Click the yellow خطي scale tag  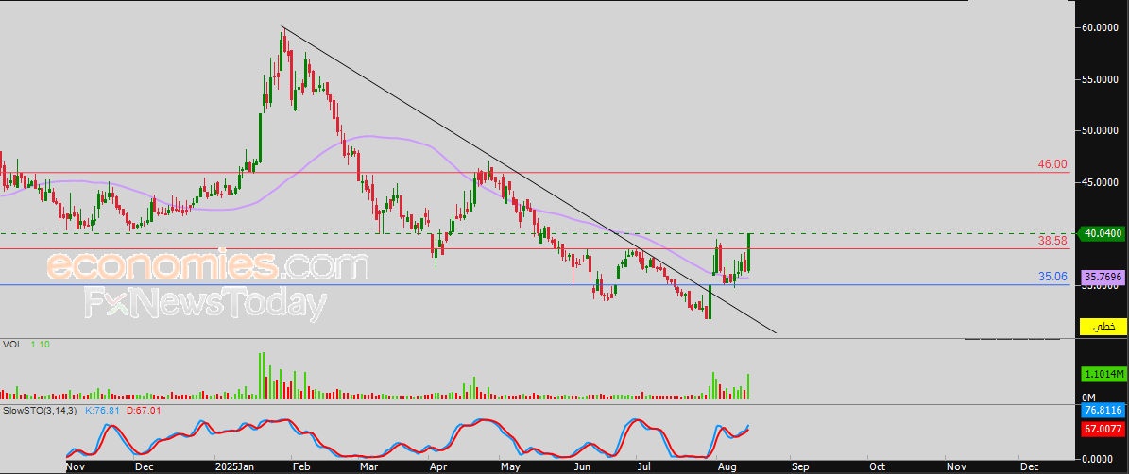click(x=1103, y=326)
